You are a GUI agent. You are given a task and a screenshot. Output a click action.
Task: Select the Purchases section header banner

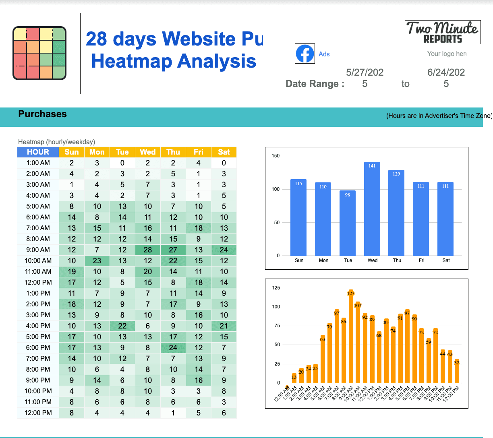click(42, 114)
